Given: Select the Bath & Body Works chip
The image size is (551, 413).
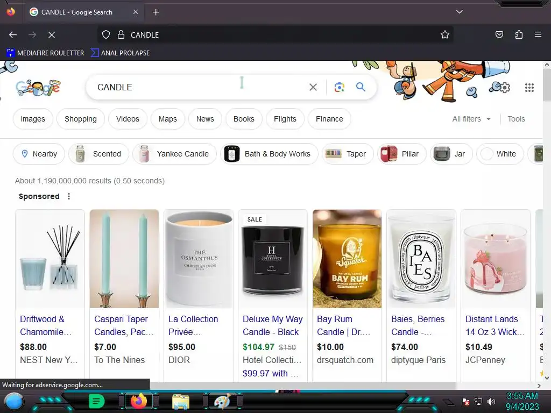Looking at the screenshot, I should (x=269, y=154).
